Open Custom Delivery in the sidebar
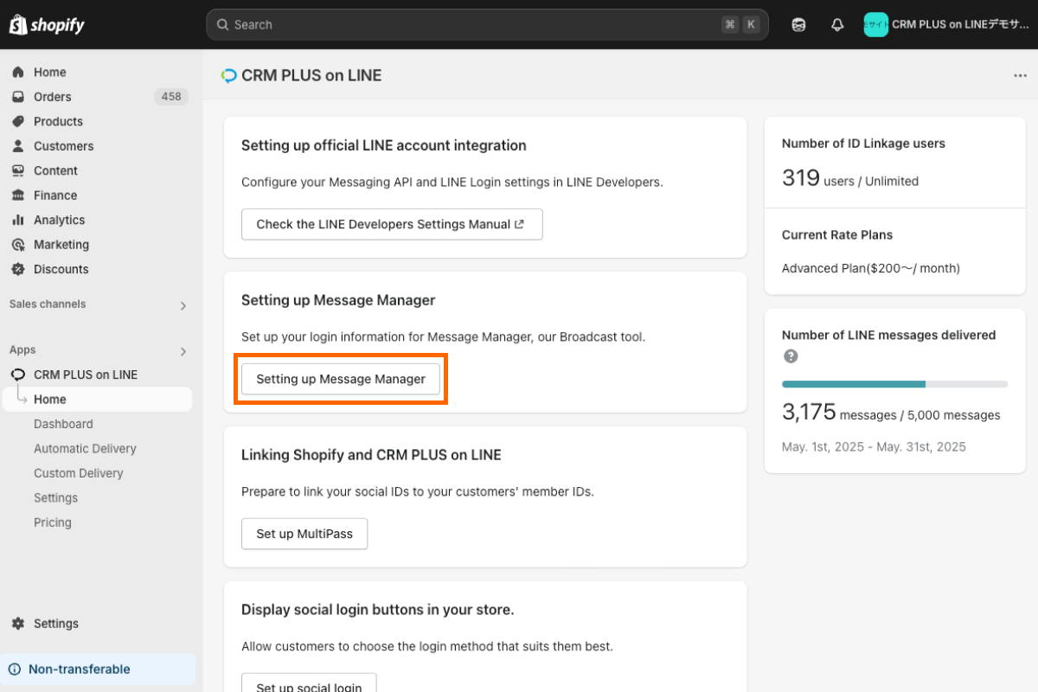Image resolution: width=1038 pixels, height=692 pixels. point(78,473)
